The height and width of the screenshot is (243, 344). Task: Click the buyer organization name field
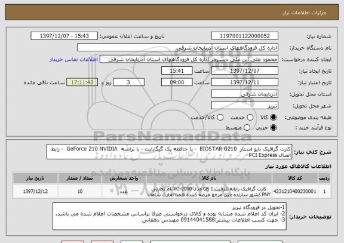(178, 48)
